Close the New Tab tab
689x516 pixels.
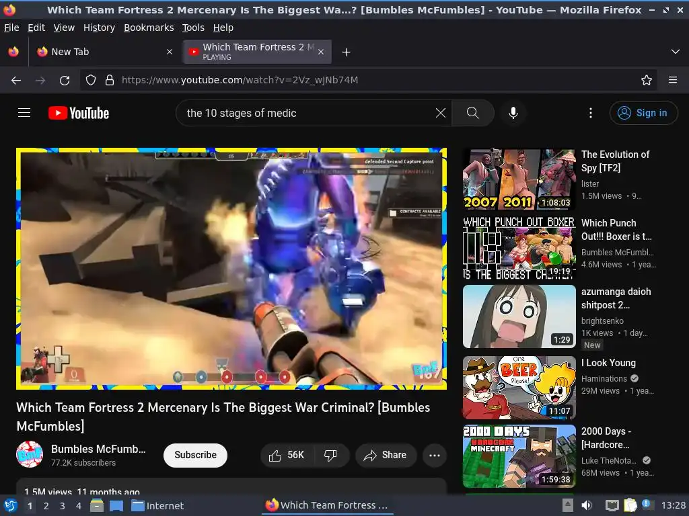coord(170,52)
